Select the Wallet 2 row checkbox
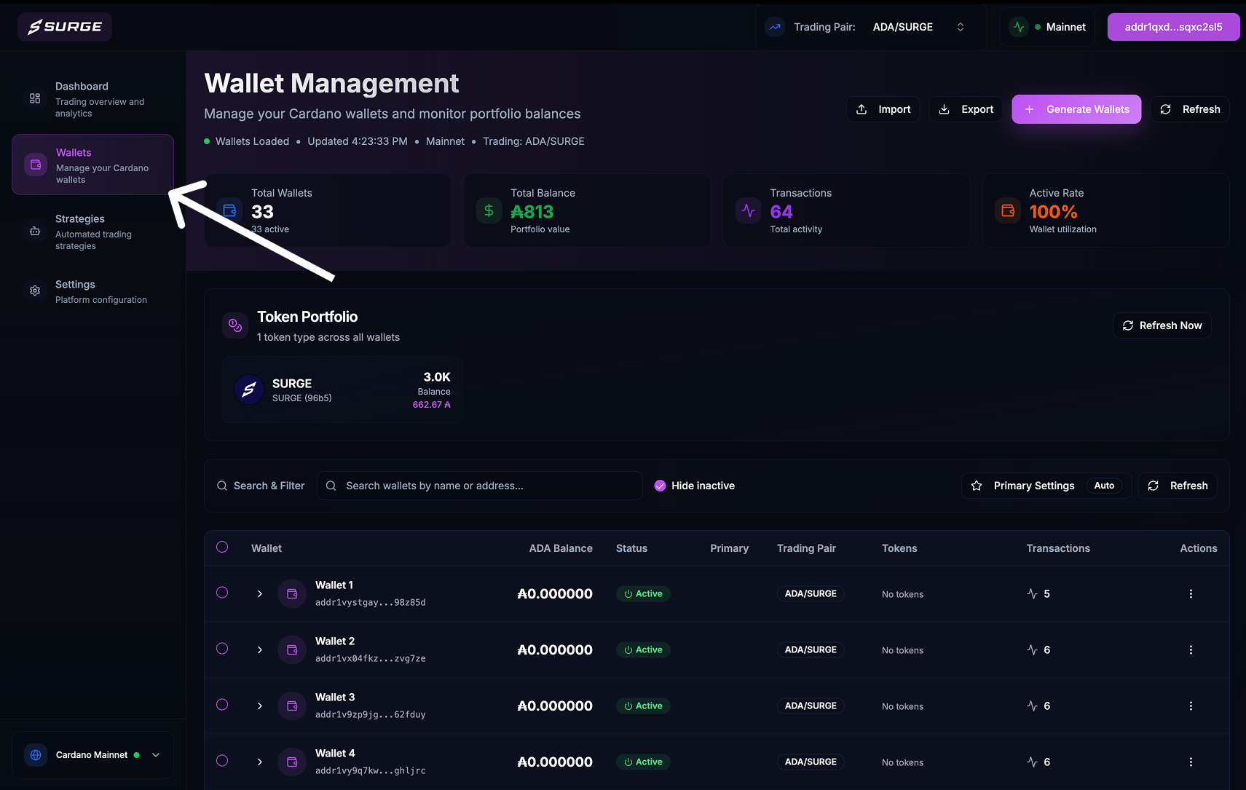1246x790 pixels. click(x=222, y=649)
